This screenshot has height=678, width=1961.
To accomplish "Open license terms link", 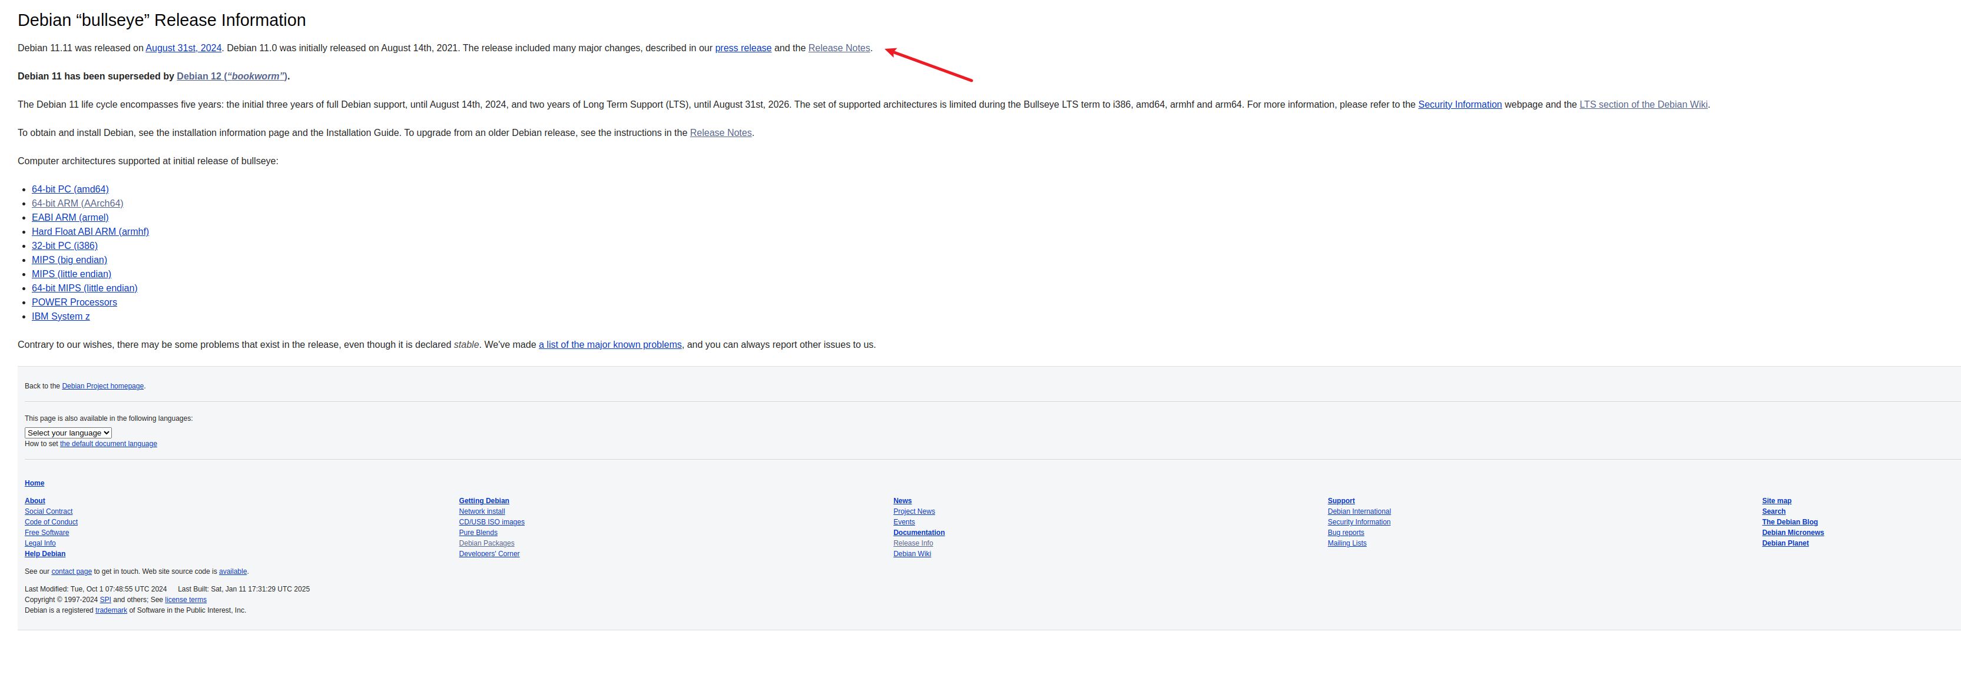I will 185,600.
